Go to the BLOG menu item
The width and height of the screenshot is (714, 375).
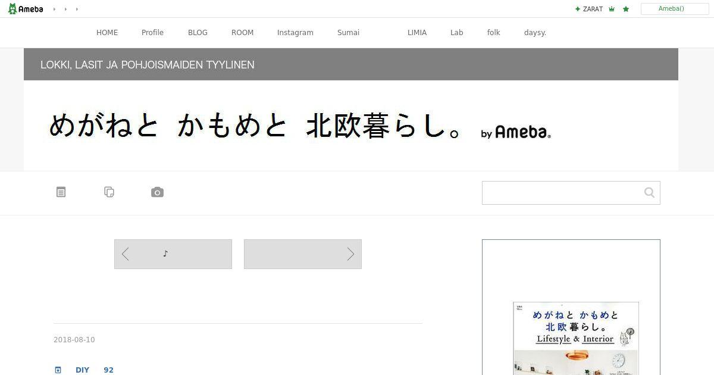tap(198, 33)
